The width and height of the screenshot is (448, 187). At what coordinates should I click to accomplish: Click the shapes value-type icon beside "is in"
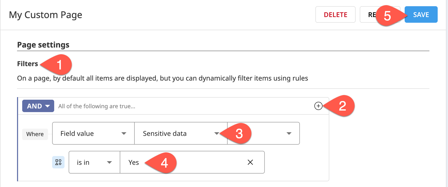click(58, 162)
